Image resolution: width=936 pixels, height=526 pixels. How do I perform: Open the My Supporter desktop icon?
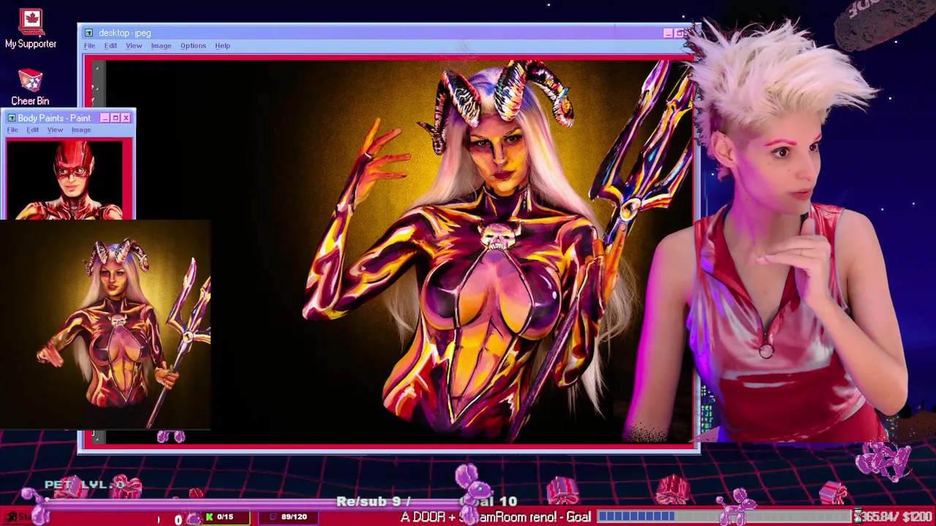click(31, 29)
